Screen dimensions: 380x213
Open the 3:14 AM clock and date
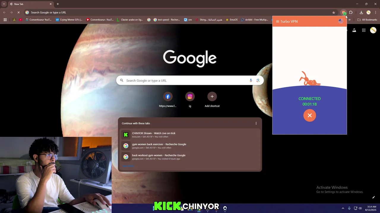coord(371,208)
